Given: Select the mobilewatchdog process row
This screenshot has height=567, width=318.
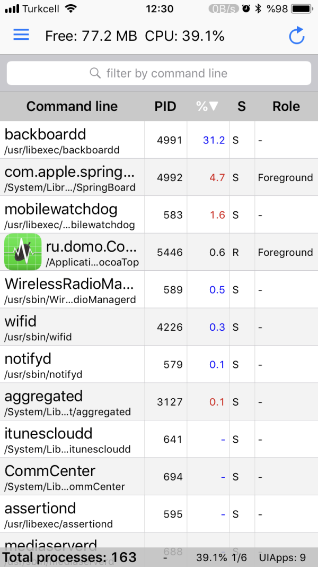Looking at the screenshot, I should tap(72, 215).
